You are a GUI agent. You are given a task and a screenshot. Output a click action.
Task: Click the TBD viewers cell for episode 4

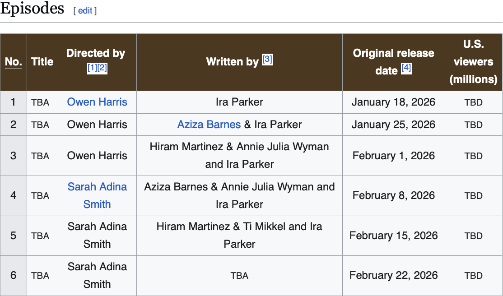pos(474,196)
